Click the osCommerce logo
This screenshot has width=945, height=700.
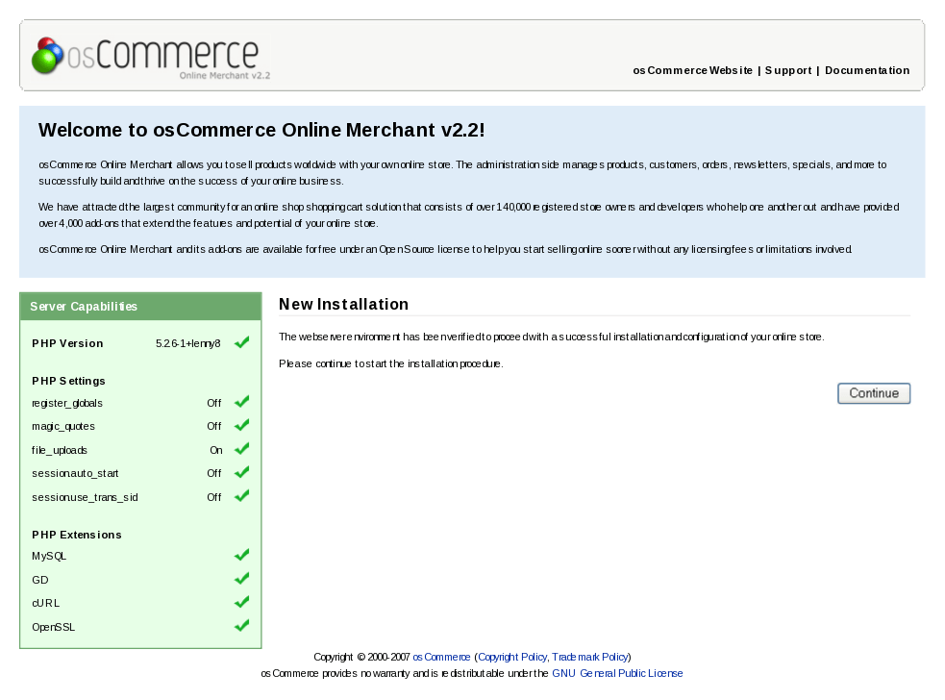151,58
